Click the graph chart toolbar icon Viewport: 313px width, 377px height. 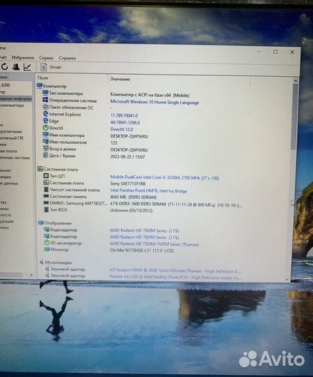click(27, 67)
